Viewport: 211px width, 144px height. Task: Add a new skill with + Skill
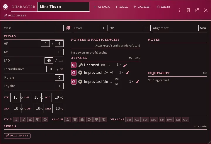(122, 7)
